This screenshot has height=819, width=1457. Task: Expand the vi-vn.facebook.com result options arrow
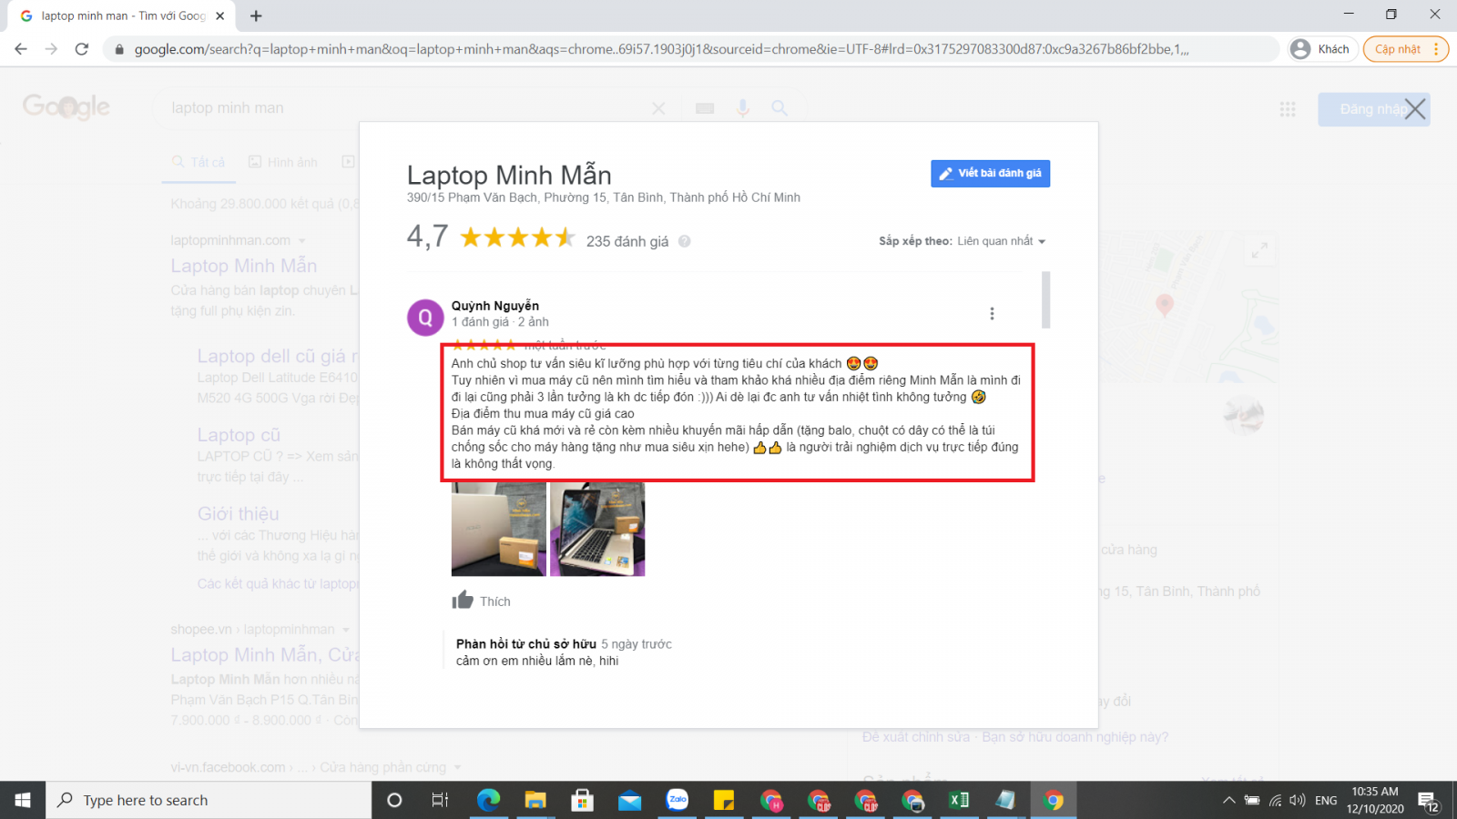click(457, 768)
